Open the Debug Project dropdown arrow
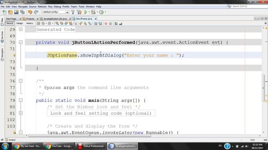This screenshot has width=268, height=150. tap(97, 12)
